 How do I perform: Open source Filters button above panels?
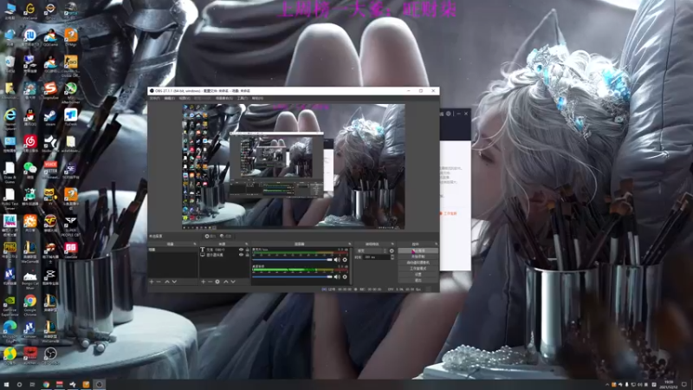tap(225, 236)
